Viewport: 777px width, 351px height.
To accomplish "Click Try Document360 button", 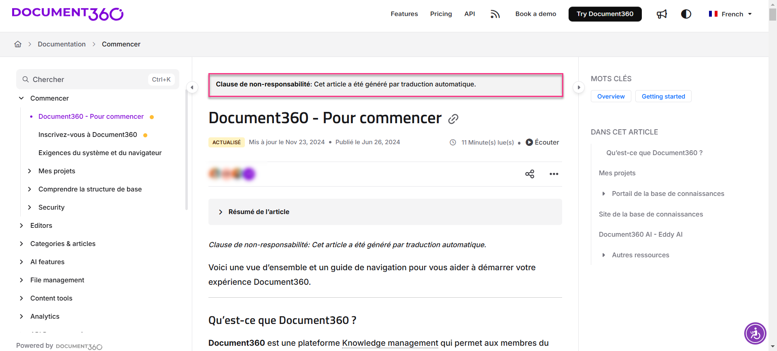I will [x=605, y=14].
